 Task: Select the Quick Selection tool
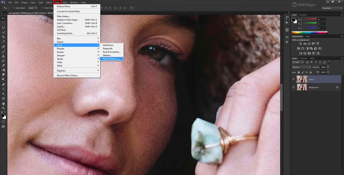(x=3, y=32)
